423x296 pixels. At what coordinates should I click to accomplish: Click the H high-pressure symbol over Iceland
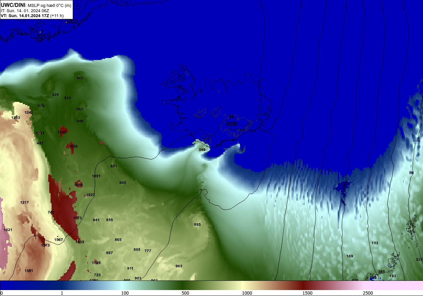[x=231, y=117]
